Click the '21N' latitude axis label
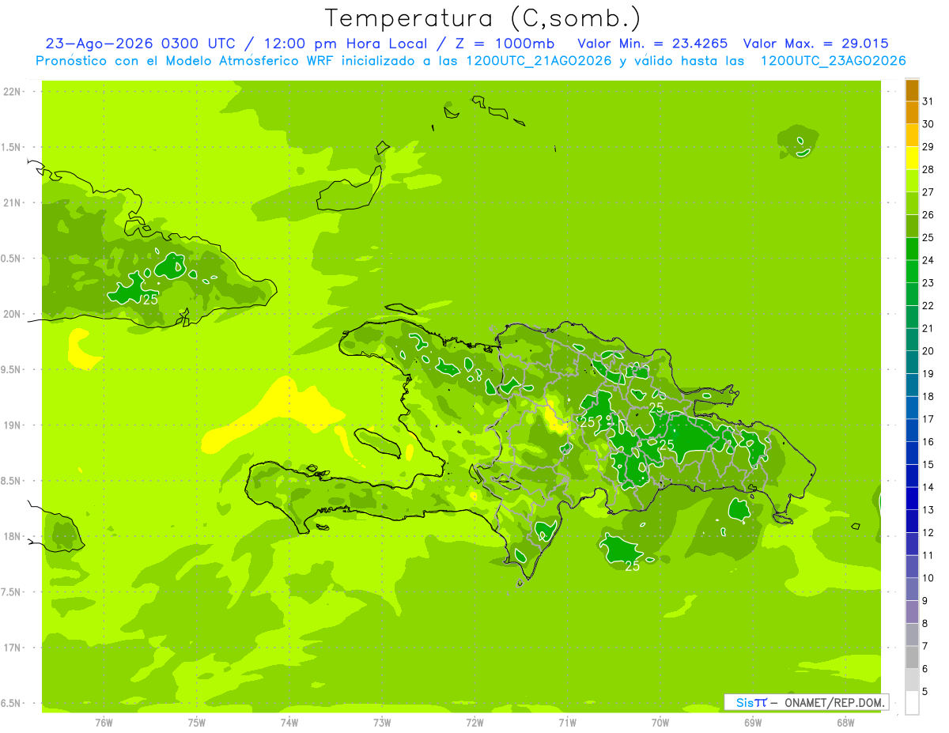The image size is (949, 733). tap(12, 203)
